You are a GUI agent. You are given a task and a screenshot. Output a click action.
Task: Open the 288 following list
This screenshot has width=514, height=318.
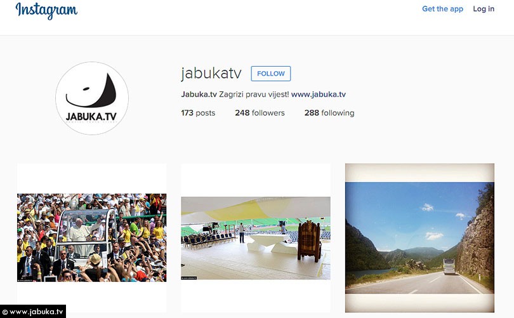coord(329,113)
